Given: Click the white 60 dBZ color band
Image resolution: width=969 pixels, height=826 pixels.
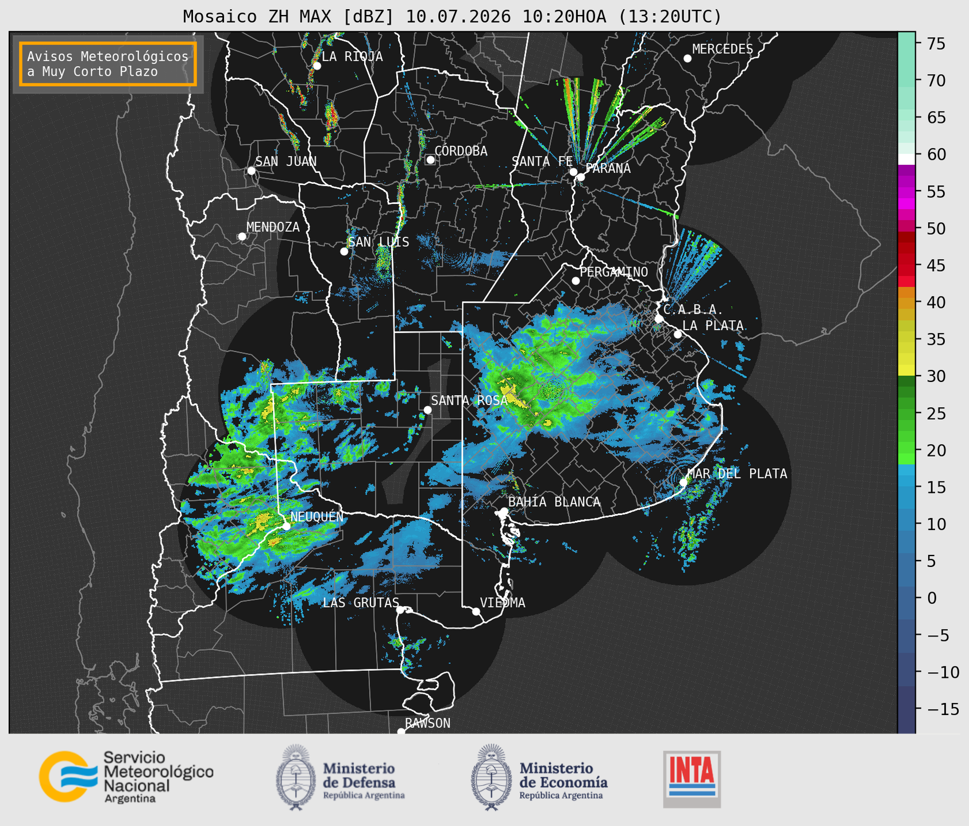Looking at the screenshot, I should 906,159.
